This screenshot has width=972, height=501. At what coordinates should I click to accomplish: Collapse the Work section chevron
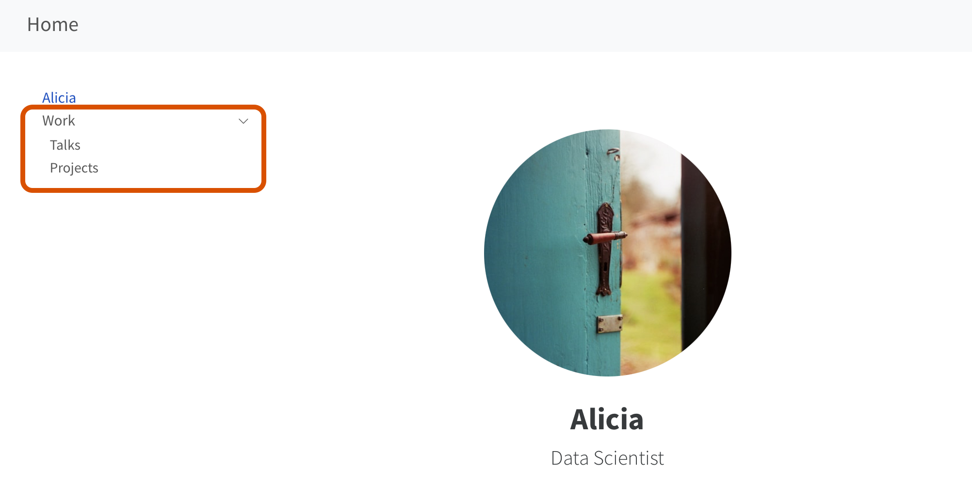243,121
